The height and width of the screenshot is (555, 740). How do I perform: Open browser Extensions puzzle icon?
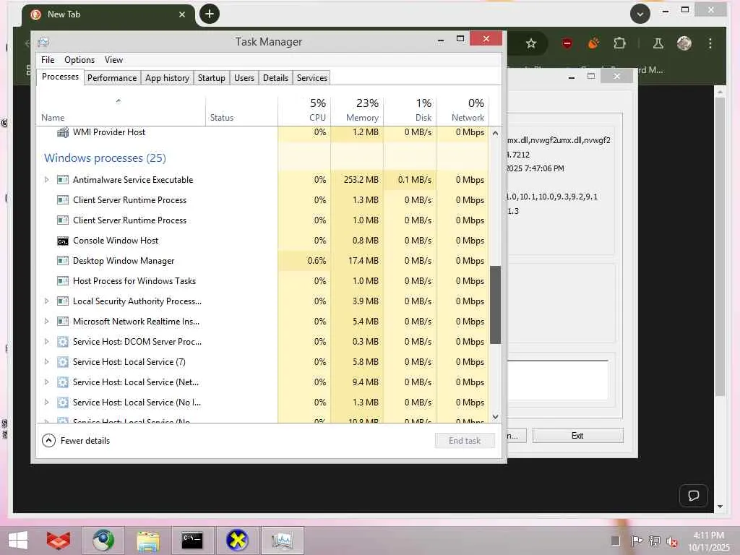pos(619,43)
